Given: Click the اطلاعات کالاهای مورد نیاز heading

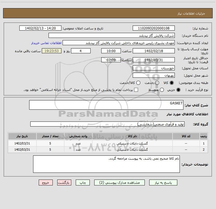Looking at the screenshot, I should pyautogui.click(x=187, y=114).
